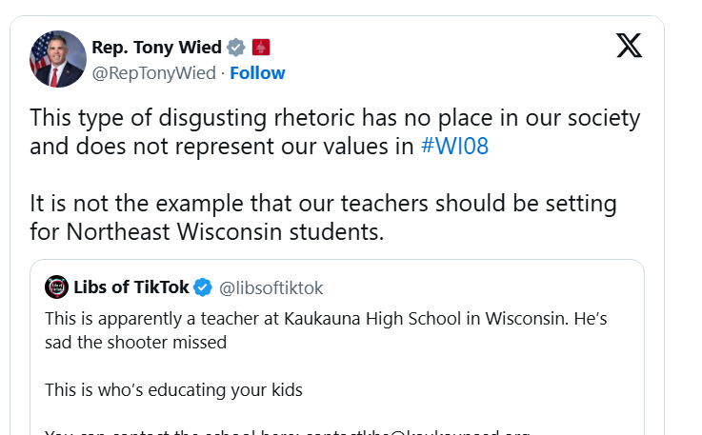This screenshot has height=435, width=702.
Task: Click the Libs of TikTok round avatar icon
Action: (57, 287)
